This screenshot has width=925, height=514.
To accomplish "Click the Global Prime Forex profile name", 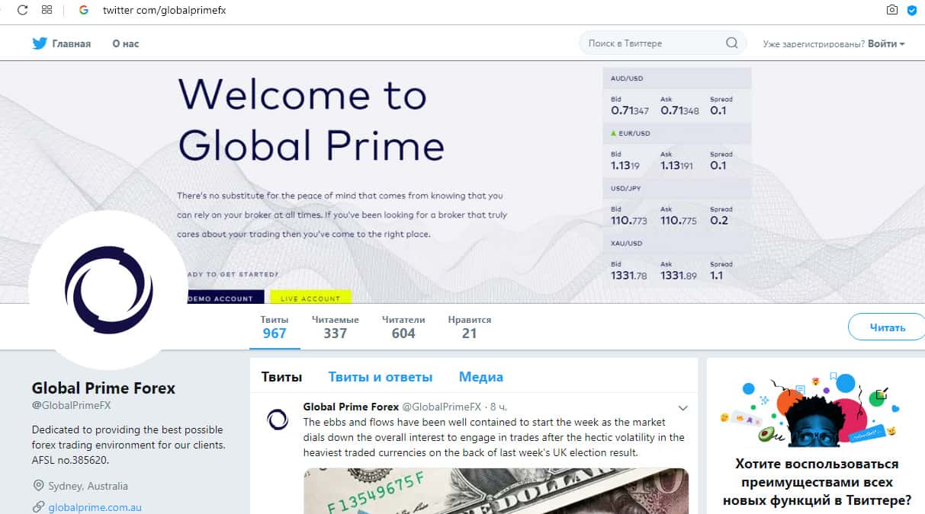I will coord(104,388).
